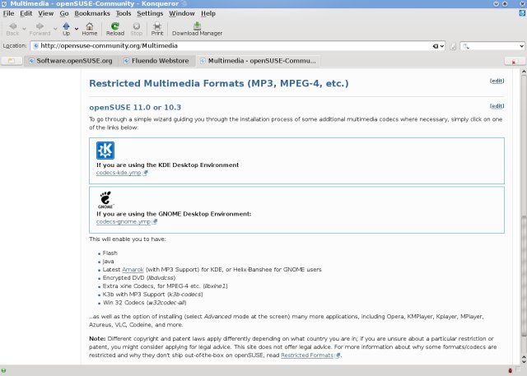The width and height of the screenshot is (527, 376).
Task: Click edit link beside openSUSE 11.0 or 10.3
Action: coord(497,106)
